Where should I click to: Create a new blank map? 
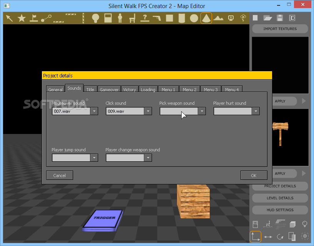click(x=255, y=18)
